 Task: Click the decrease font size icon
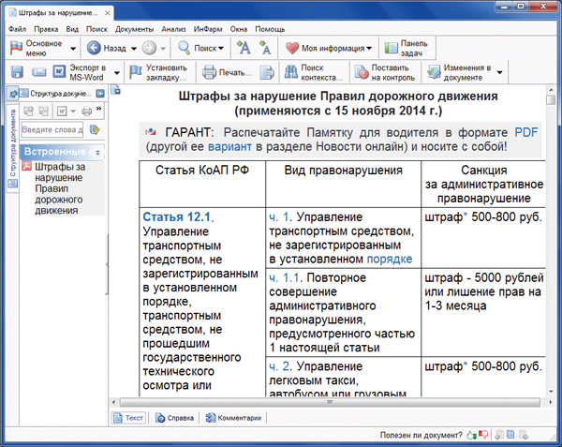(x=265, y=48)
